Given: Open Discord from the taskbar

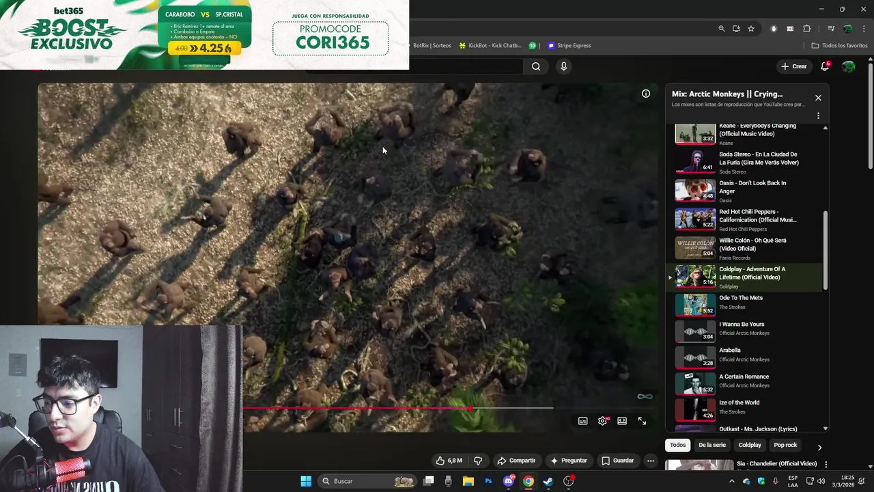Looking at the screenshot, I should pos(508,481).
